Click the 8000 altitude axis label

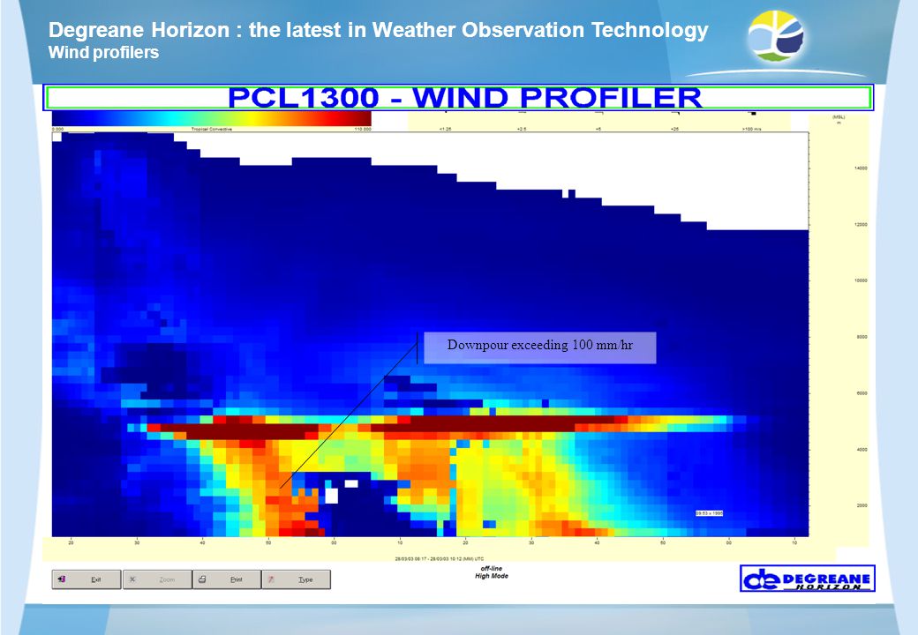tap(862, 337)
